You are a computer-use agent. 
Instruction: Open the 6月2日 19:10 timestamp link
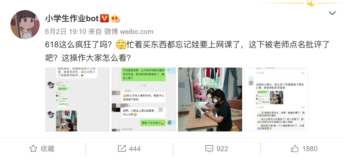pos(65,32)
